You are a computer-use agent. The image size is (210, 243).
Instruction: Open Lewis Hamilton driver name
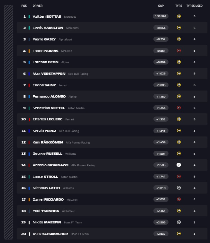tap(48, 28)
